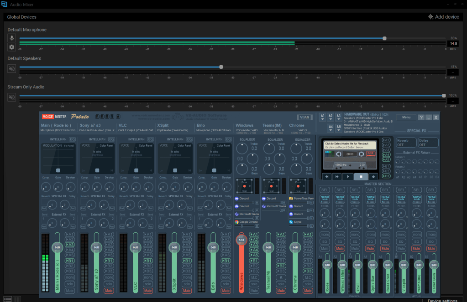Click the Chrome strip surround panner
Image resolution: width=467 pixels, height=302 pixels.
(x=298, y=186)
